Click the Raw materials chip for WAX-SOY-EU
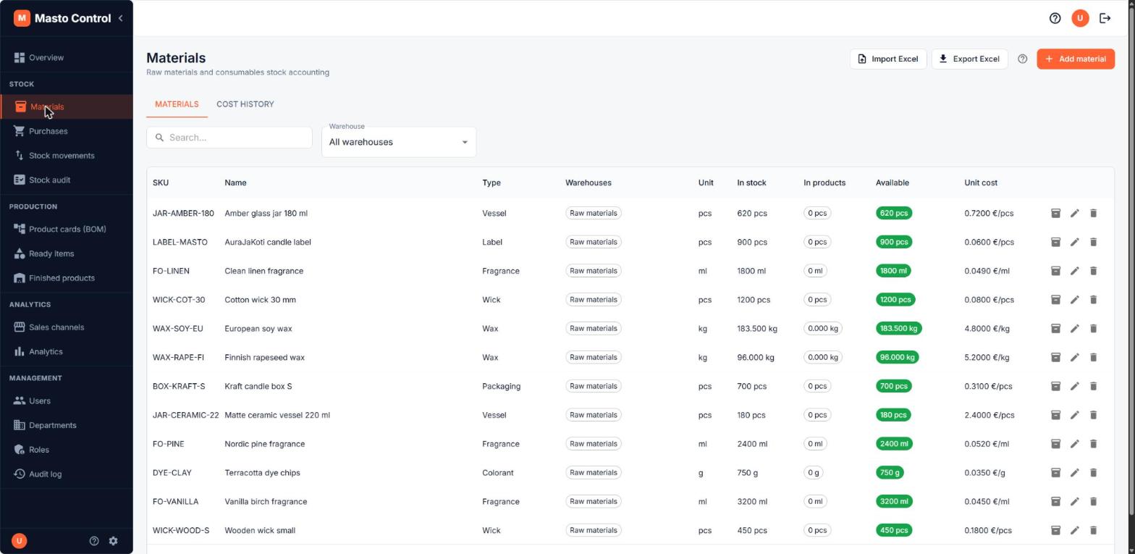The width and height of the screenshot is (1135, 554). point(594,329)
